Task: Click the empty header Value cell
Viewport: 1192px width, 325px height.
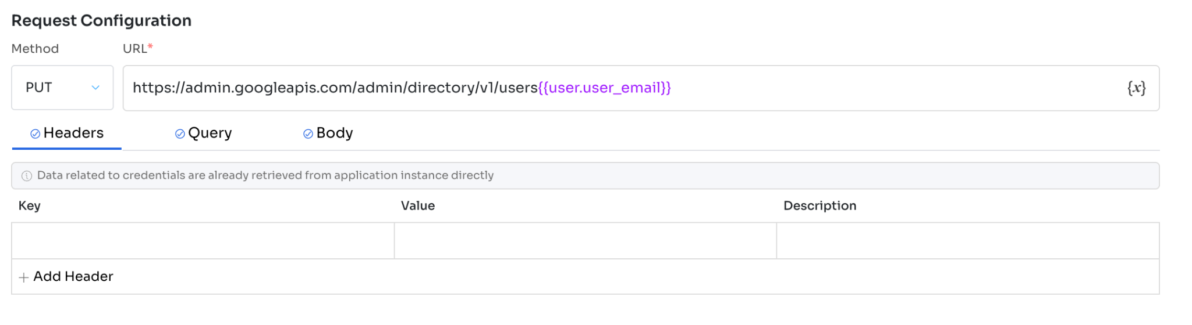Action: click(x=585, y=241)
